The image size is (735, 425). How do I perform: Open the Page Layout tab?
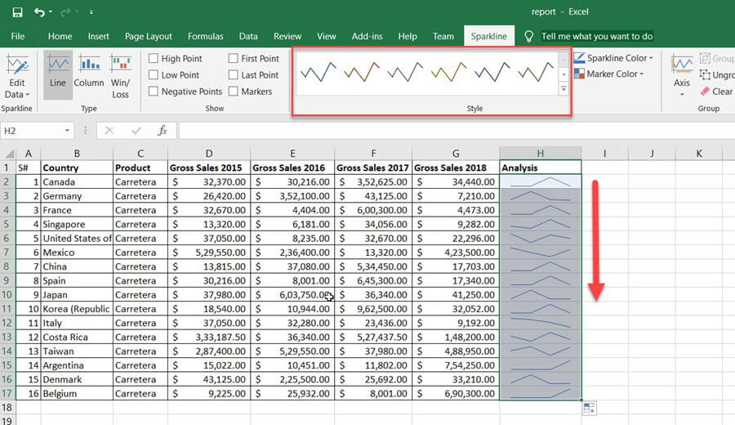pos(148,36)
